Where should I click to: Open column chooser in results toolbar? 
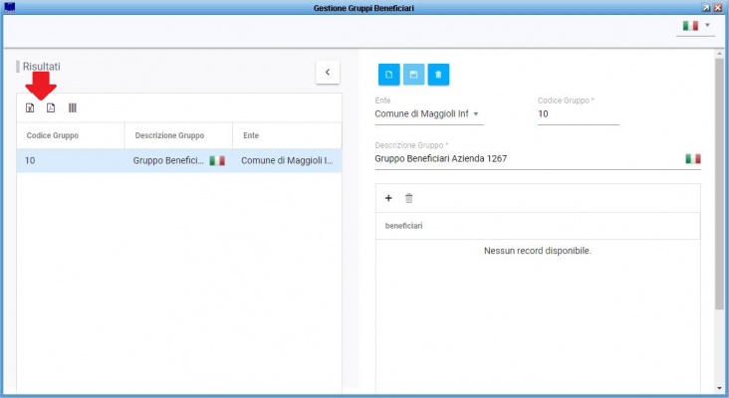coord(73,107)
